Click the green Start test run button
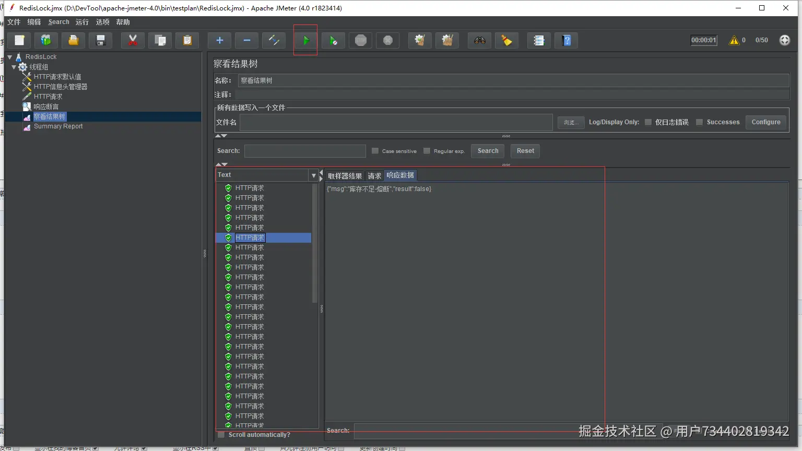The image size is (802, 451). [305, 41]
